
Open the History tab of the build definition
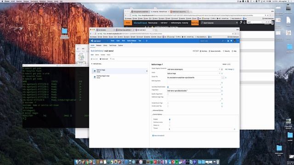[108, 55]
